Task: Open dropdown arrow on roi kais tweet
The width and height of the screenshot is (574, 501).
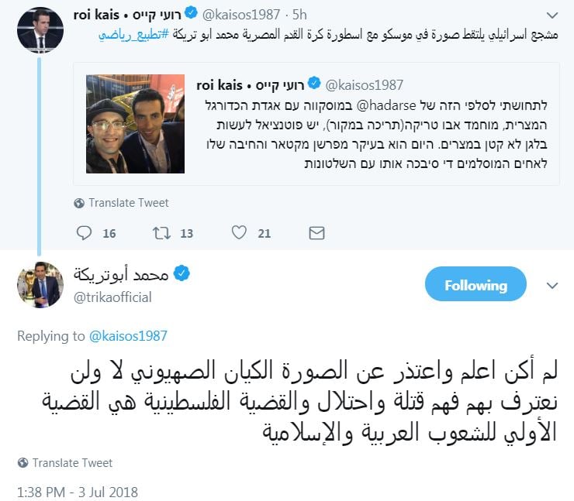Action: (552, 15)
